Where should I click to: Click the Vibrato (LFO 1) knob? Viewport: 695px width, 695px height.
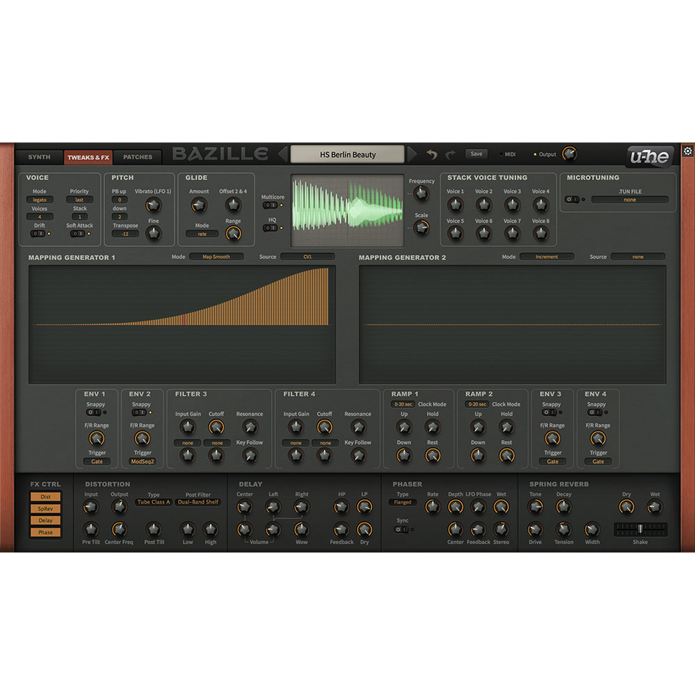click(153, 205)
